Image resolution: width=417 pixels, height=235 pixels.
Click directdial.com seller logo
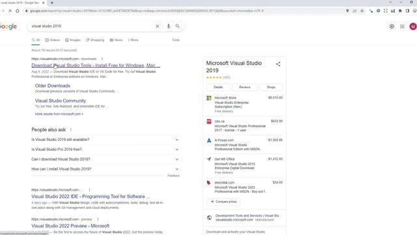208,183
